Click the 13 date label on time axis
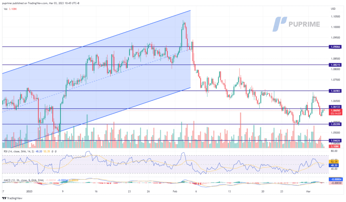This screenshot has height=202, width=346. [x=229, y=192]
